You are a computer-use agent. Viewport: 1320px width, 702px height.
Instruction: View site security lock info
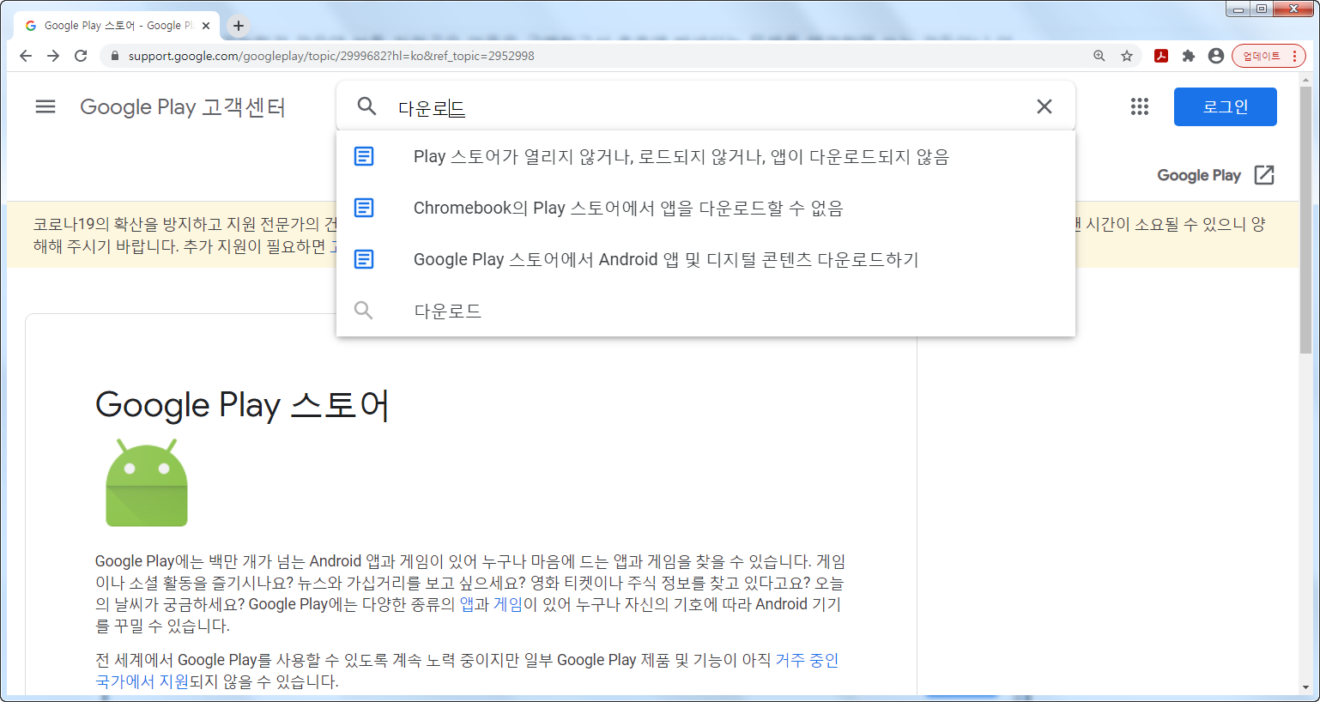(114, 56)
